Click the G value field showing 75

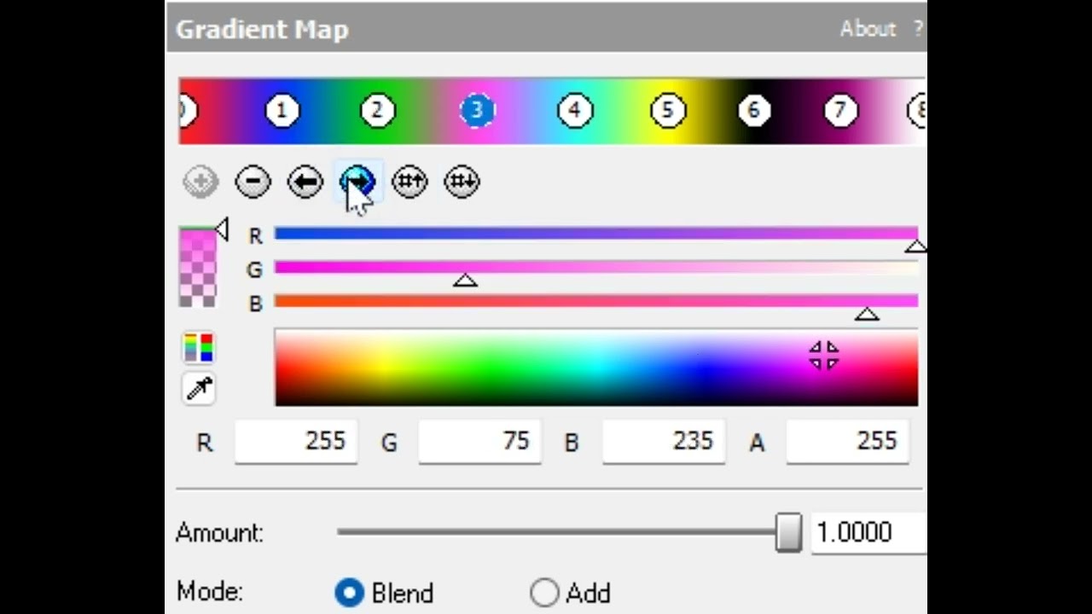(x=479, y=442)
